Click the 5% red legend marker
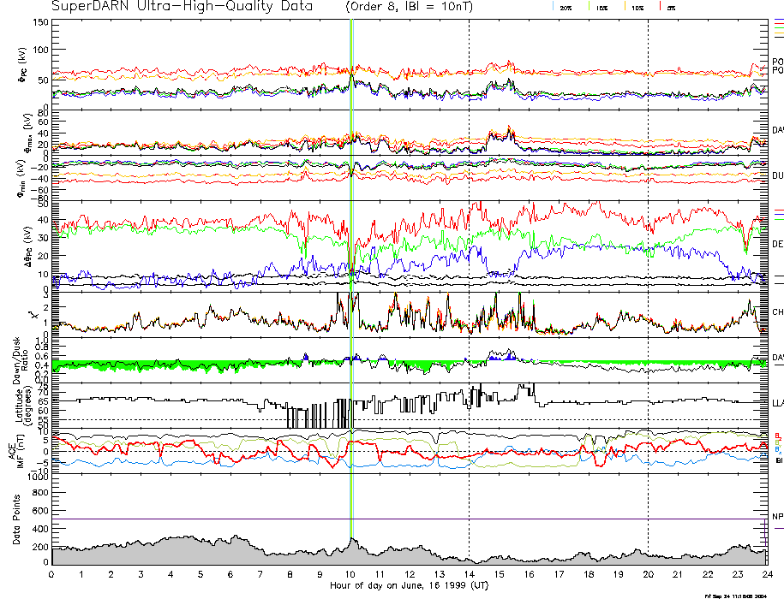 coord(659,7)
